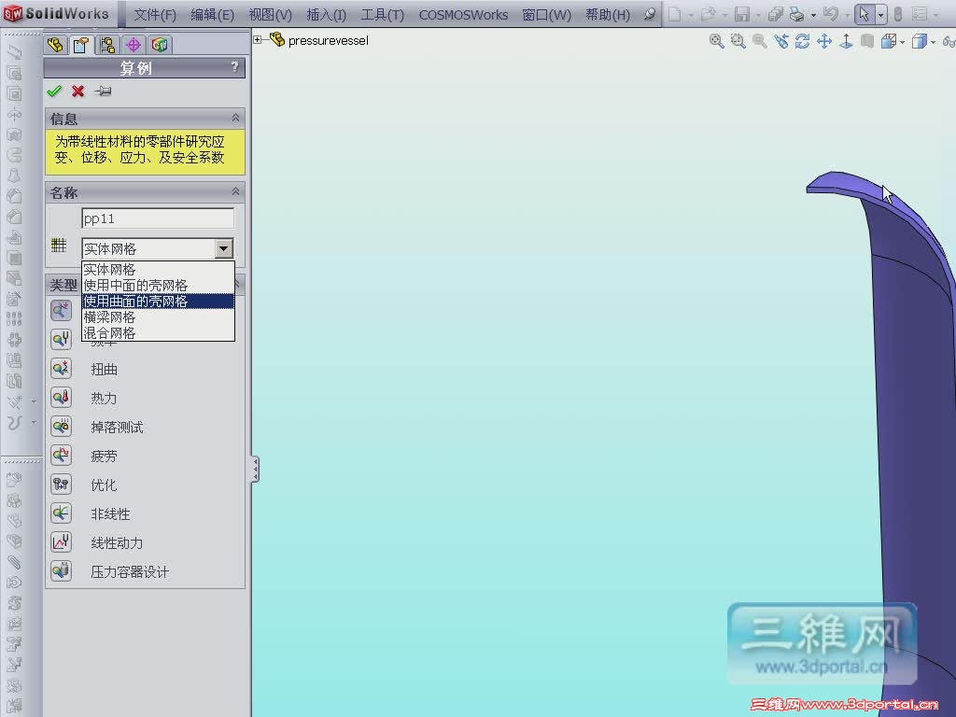The image size is (956, 717).
Task: Open the COSMOSWorks menu
Action: click(x=463, y=15)
